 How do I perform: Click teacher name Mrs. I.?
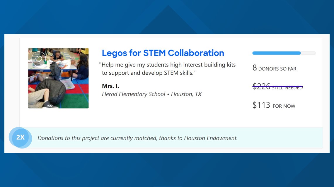tap(110, 86)
